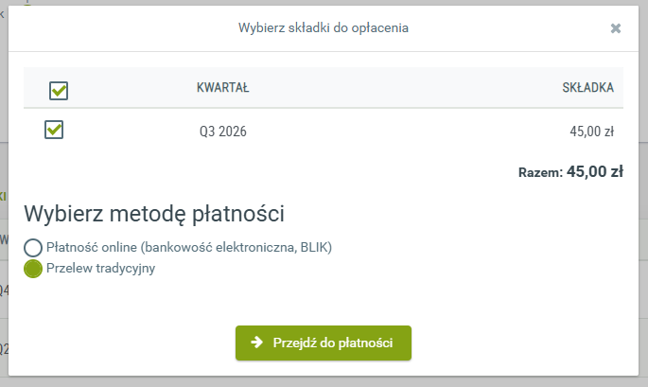This screenshot has height=387, width=648.
Task: Click the SKŁADKA column header
Action: click(x=587, y=88)
